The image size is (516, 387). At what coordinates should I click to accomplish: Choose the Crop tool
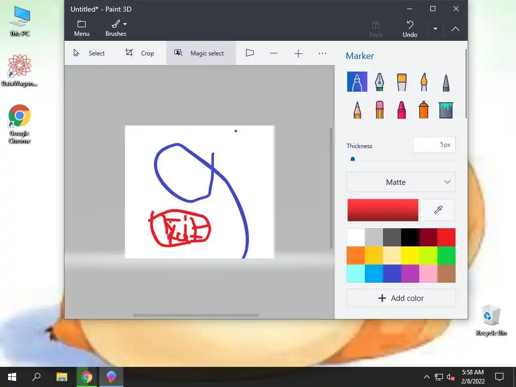click(x=140, y=53)
